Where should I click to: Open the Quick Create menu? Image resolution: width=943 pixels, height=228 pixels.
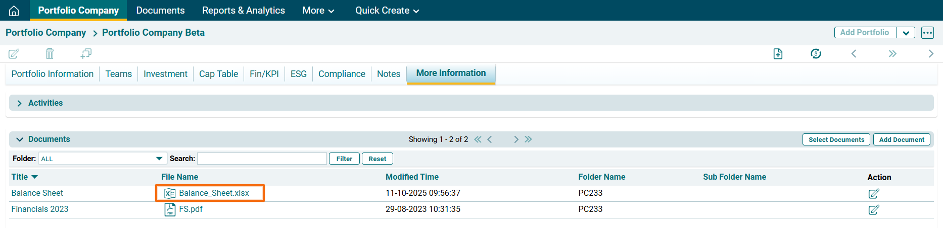pos(387,11)
